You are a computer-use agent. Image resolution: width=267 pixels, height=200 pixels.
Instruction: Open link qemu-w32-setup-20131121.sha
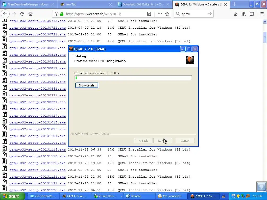[x=38, y=184]
